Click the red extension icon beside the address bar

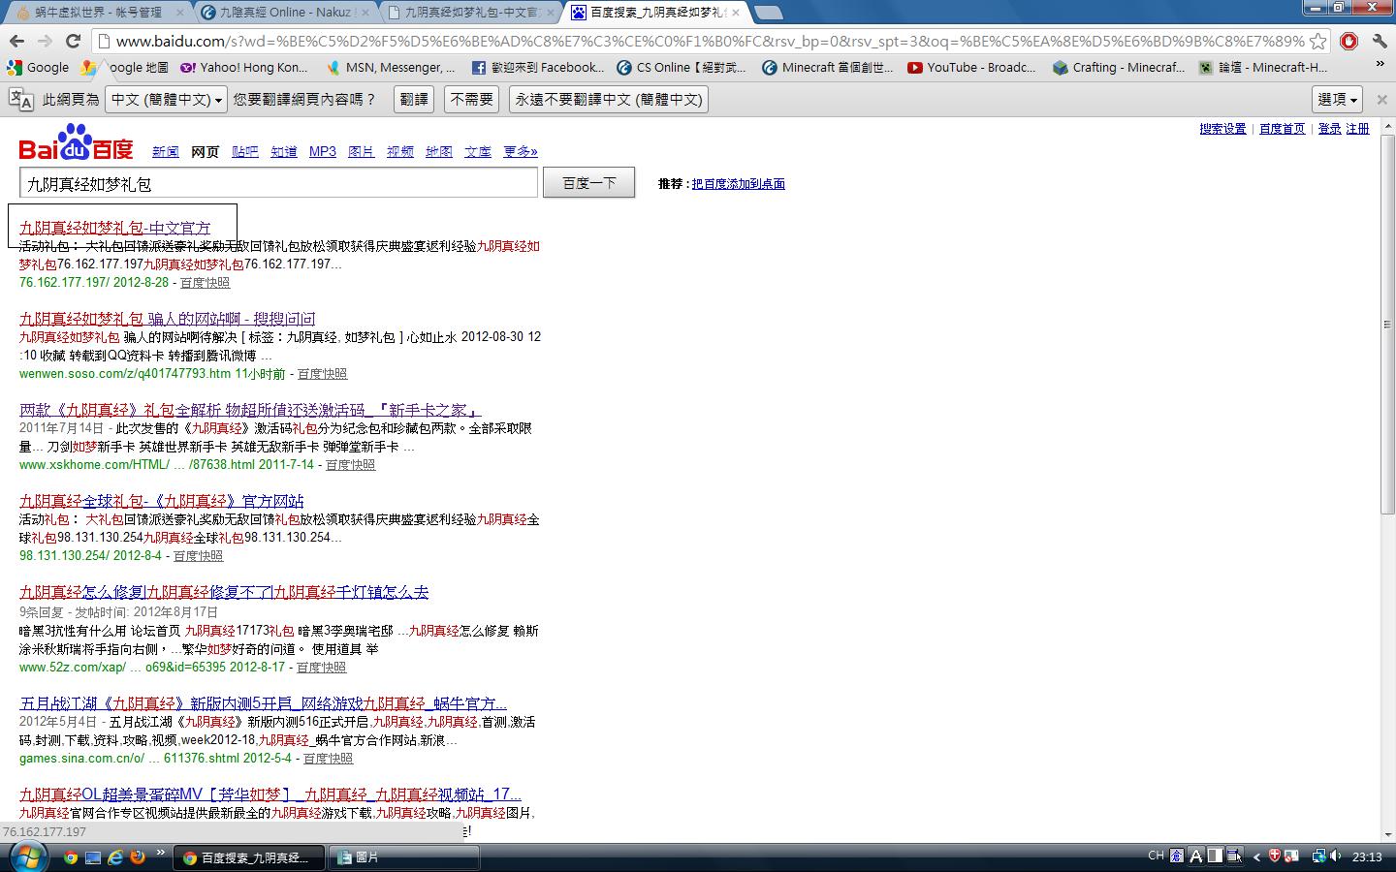click(1348, 41)
